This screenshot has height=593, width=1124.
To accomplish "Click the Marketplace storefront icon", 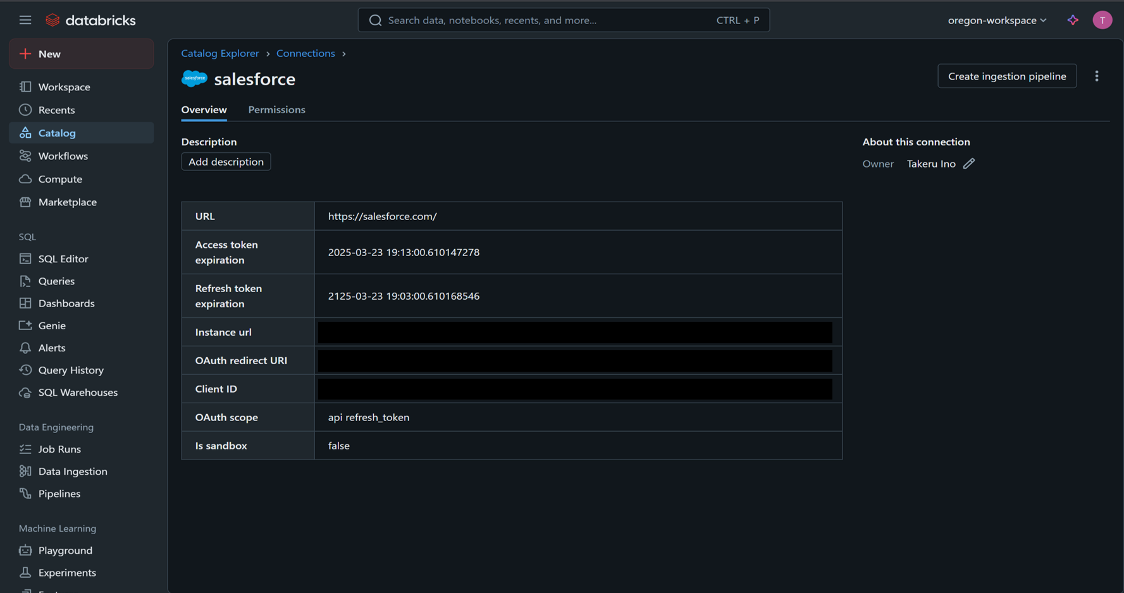I will 25,202.
